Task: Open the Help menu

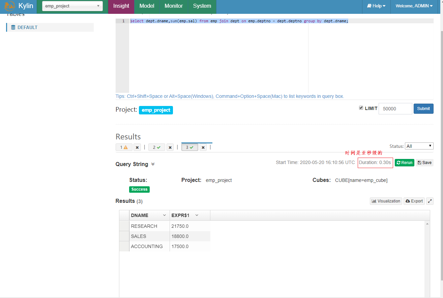Action: coord(376,6)
